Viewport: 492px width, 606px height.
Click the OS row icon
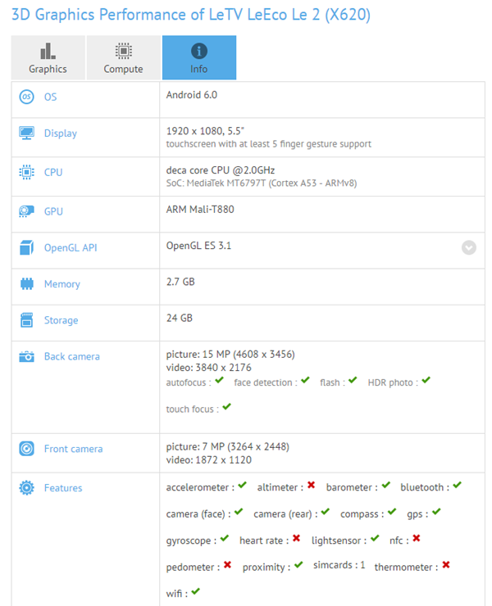point(27,97)
